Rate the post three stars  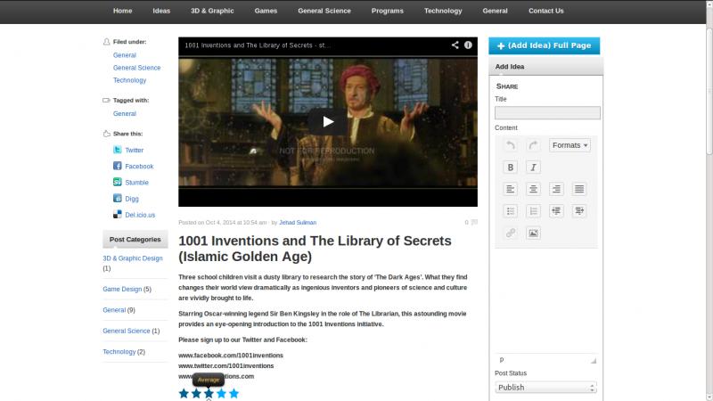pos(209,393)
